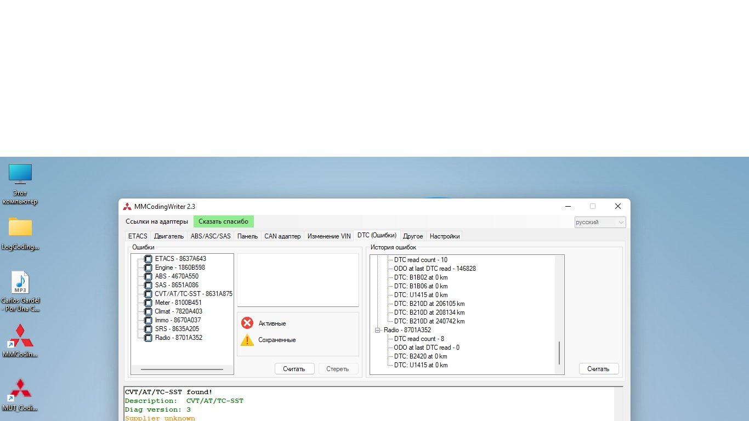Click the Стереть button
Viewport: 749px width, 421px height.
click(338, 369)
